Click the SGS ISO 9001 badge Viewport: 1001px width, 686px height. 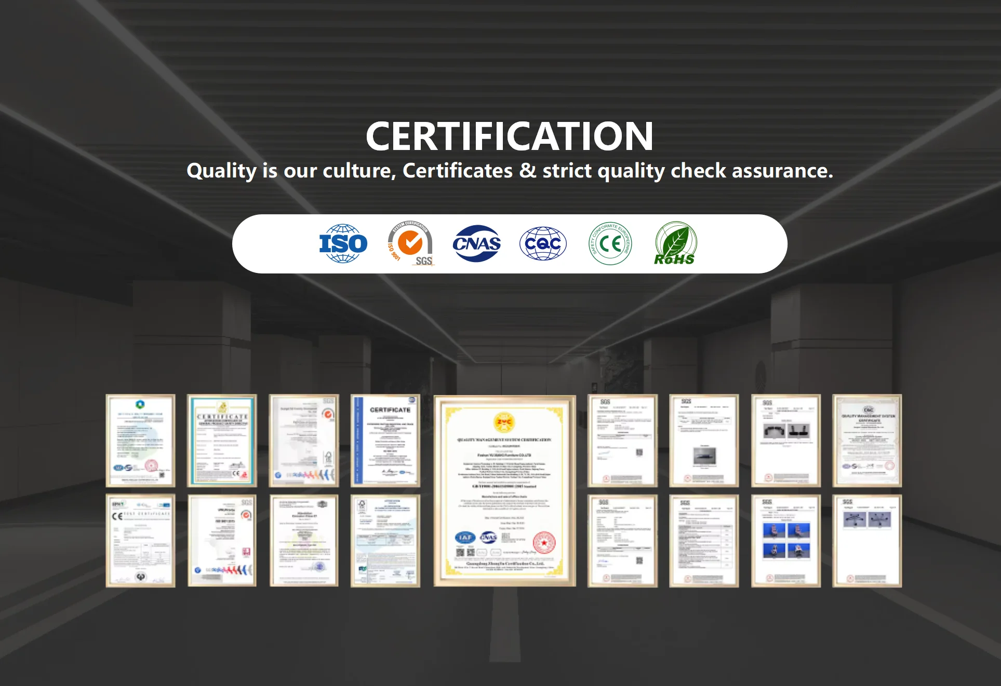coord(410,243)
